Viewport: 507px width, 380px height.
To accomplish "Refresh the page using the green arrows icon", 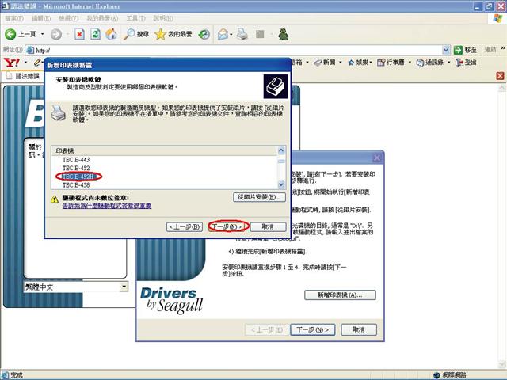I will coord(95,34).
